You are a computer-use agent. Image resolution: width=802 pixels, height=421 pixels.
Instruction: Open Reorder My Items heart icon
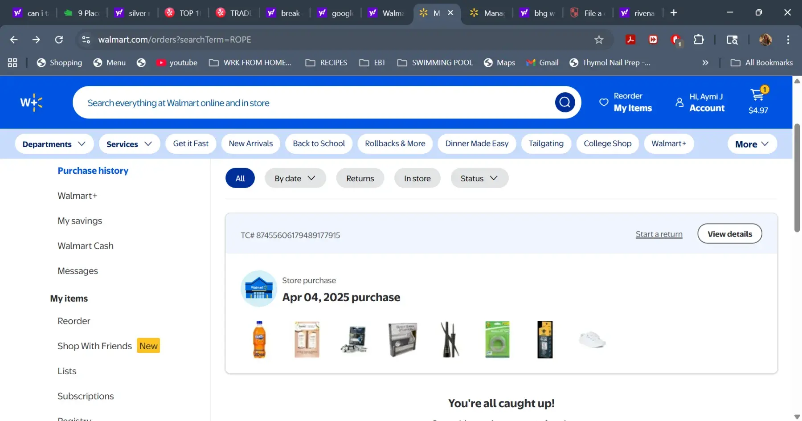(x=604, y=102)
